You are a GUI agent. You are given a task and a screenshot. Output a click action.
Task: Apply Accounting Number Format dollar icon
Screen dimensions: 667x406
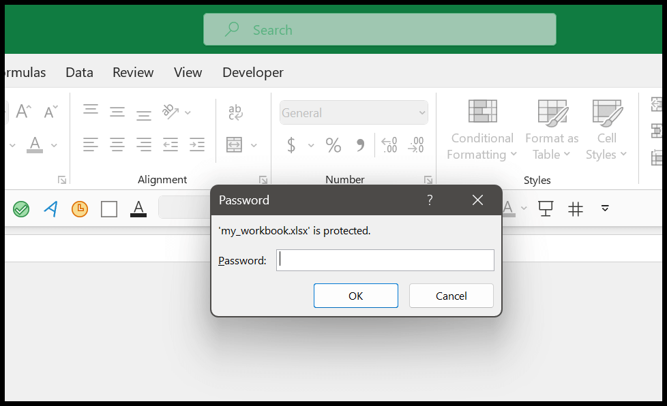pyautogui.click(x=291, y=145)
